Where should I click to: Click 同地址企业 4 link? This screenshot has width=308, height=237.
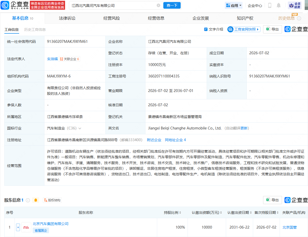(x=176, y=140)
